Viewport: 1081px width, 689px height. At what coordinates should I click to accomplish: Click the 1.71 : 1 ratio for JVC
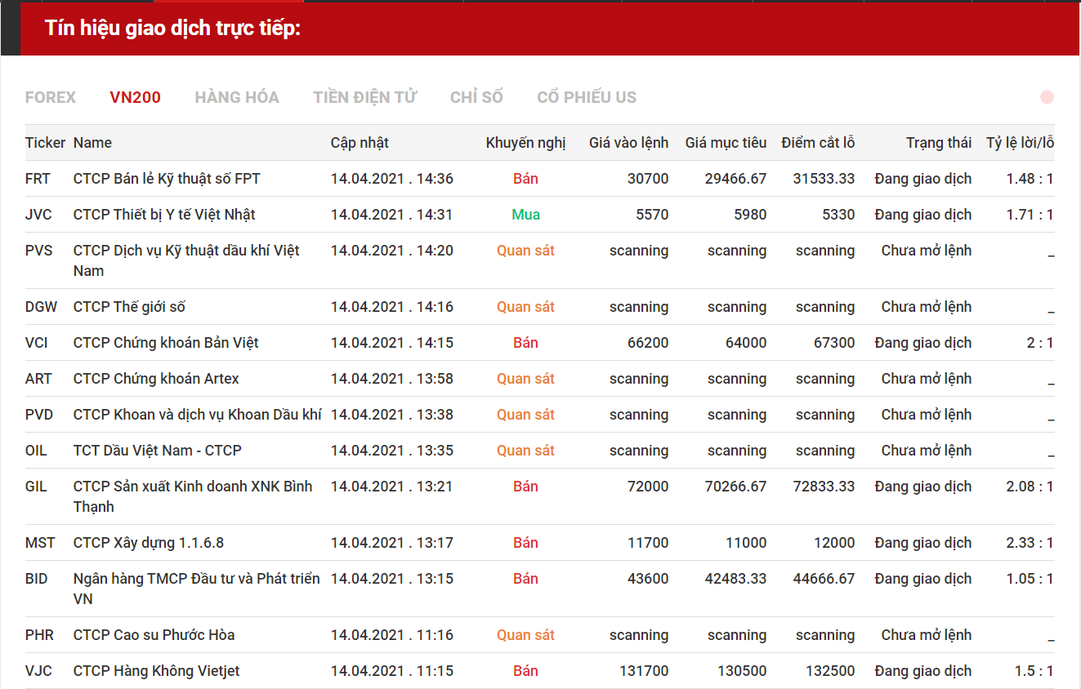1030,215
